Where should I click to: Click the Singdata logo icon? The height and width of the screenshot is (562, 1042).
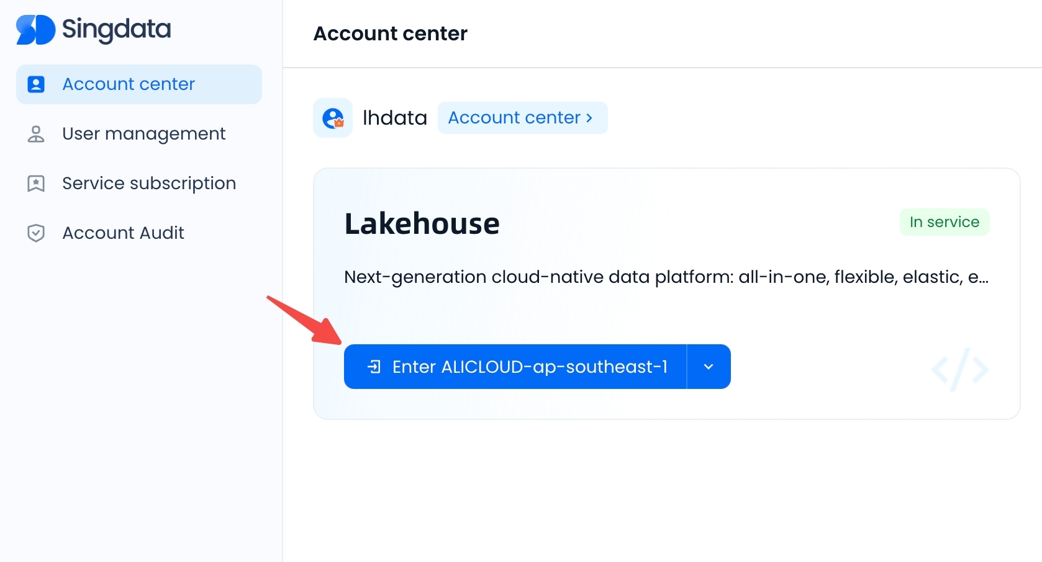tap(35, 30)
